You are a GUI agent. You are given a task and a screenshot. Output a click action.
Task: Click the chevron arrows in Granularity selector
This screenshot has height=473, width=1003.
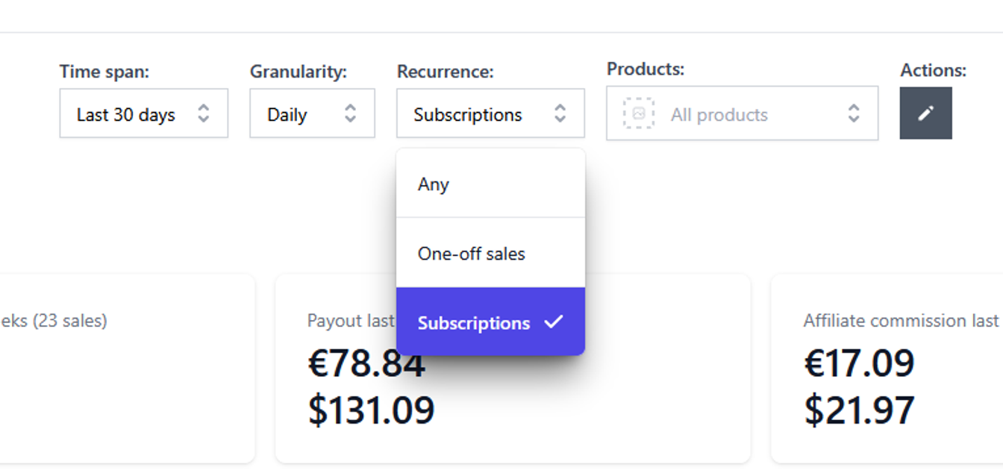point(350,114)
